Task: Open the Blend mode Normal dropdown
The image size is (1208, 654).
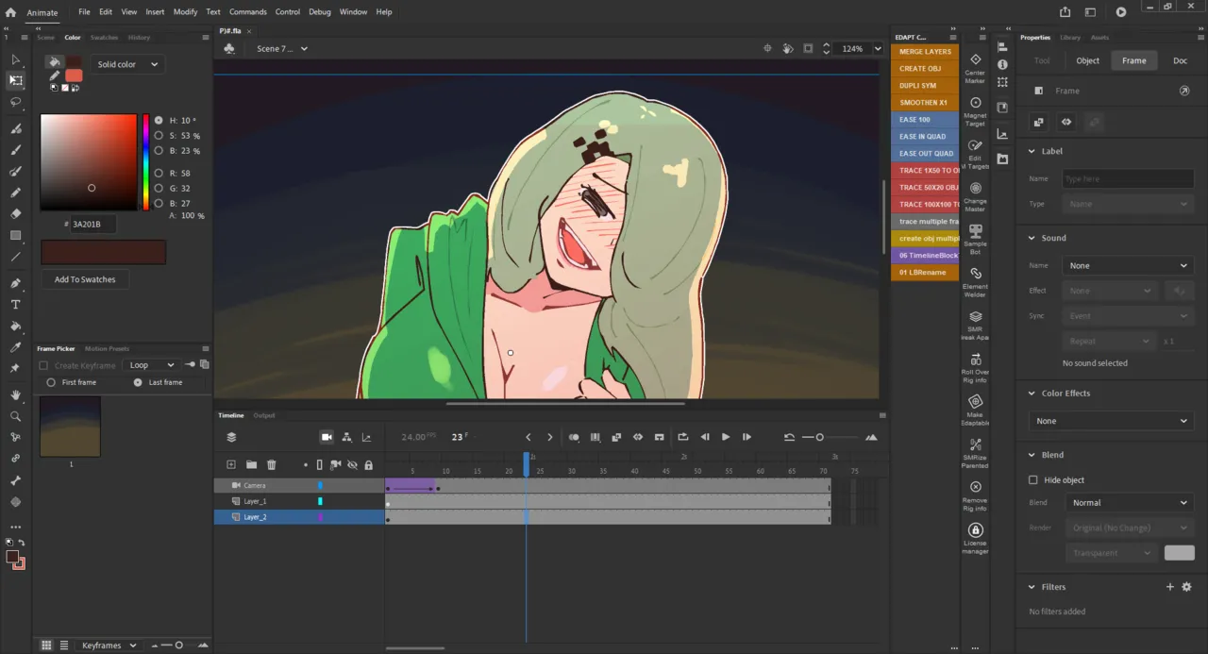Action: point(1129,503)
